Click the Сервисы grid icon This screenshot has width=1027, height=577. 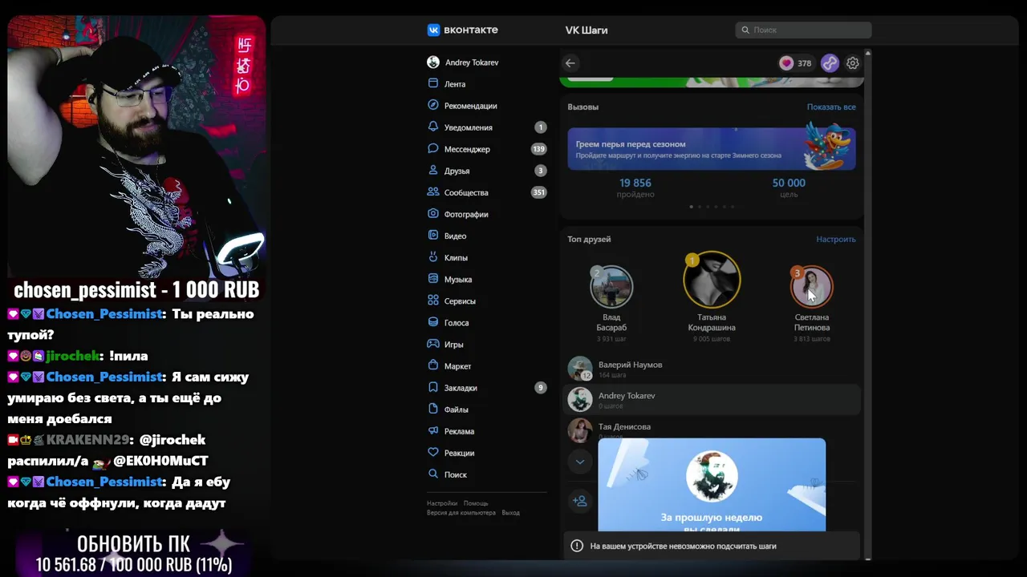pyautogui.click(x=433, y=301)
